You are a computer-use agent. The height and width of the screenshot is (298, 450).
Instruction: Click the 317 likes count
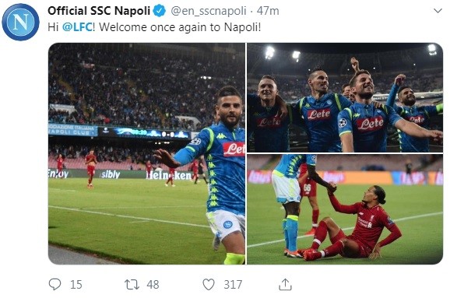pos(233,285)
